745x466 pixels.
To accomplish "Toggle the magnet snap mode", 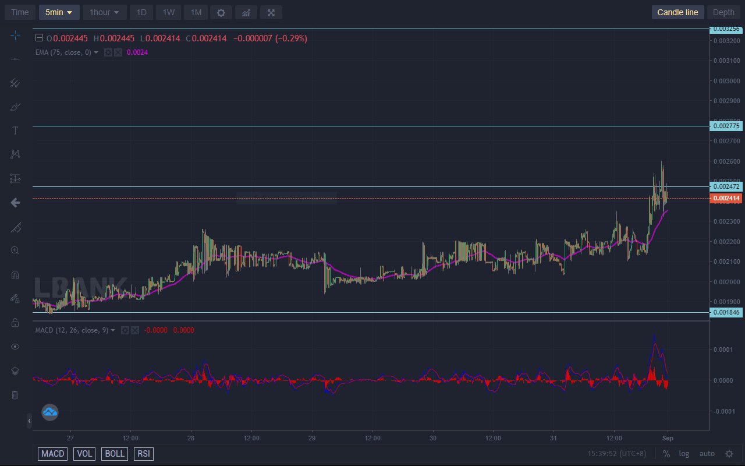I will 15,274.
